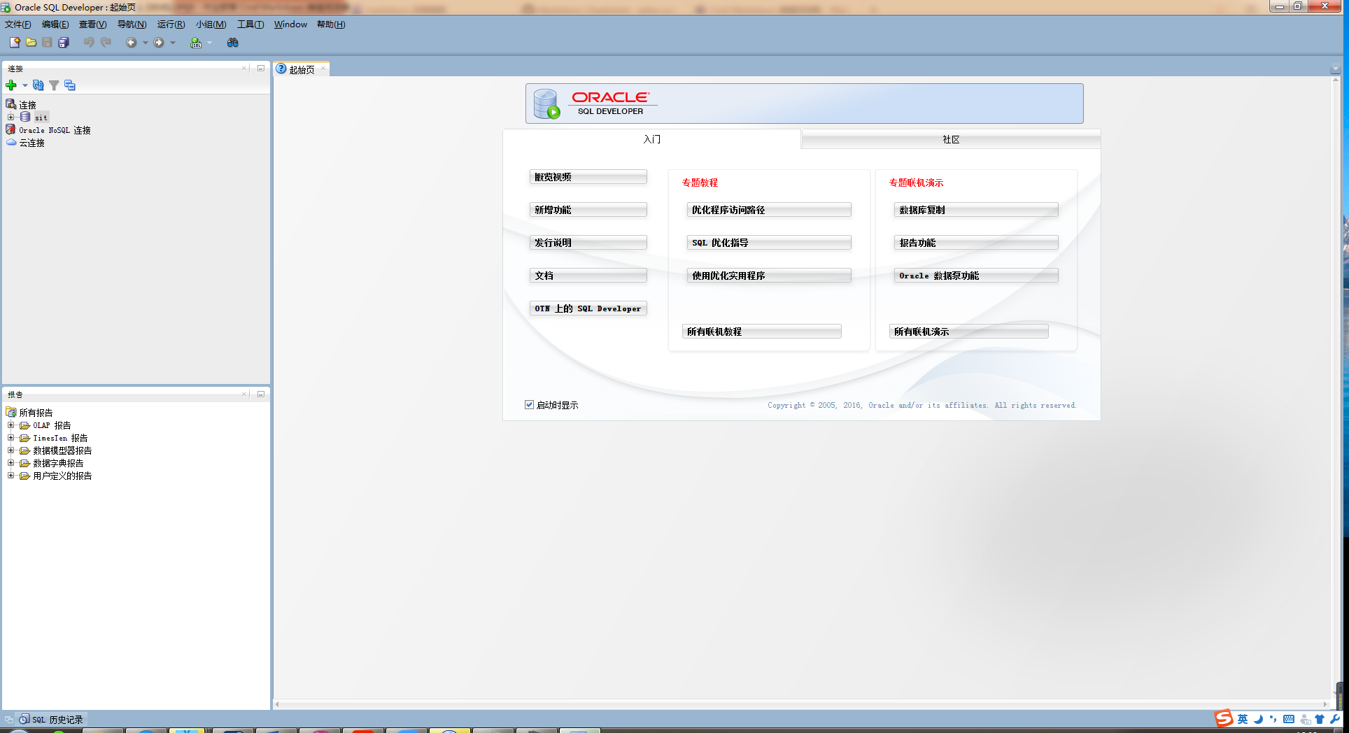Click the sit database cylinder icon
This screenshot has width=1349, height=733.
click(25, 117)
